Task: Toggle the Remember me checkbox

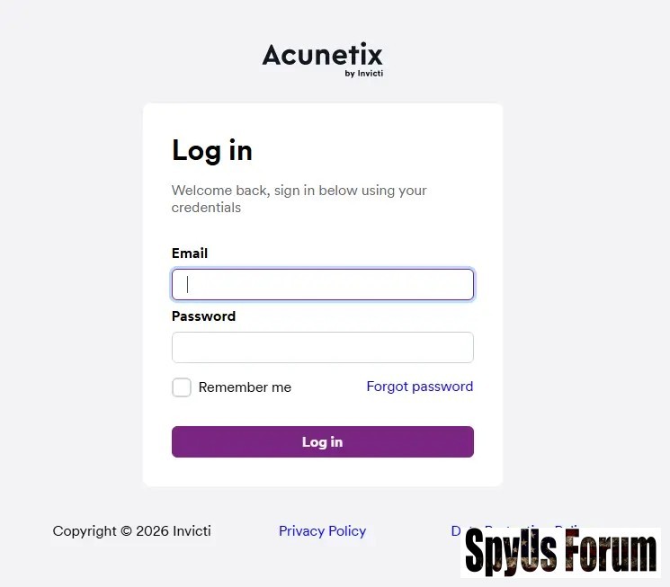Action: 182,387
